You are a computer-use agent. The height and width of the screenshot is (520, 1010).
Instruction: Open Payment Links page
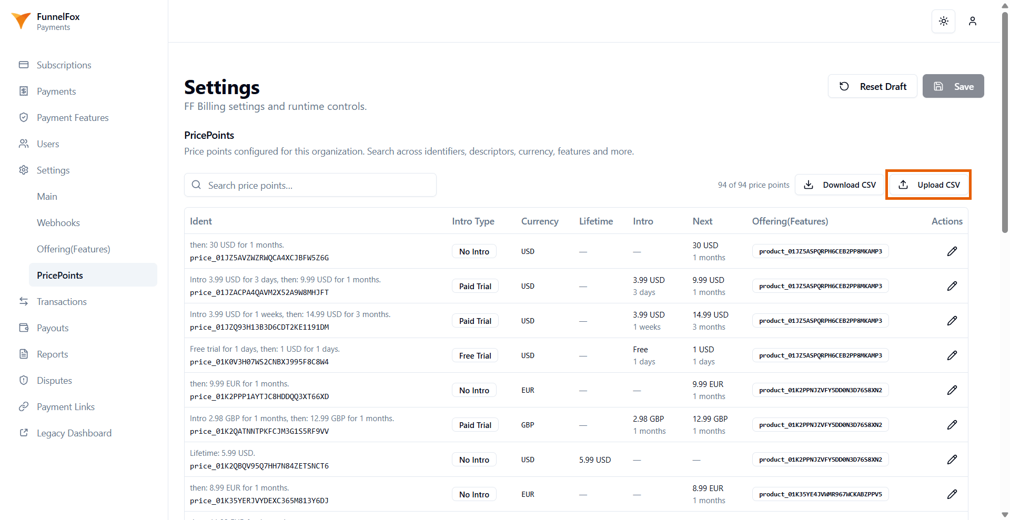[66, 406]
